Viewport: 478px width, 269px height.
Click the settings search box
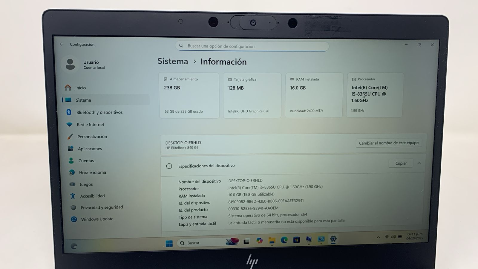(252, 46)
